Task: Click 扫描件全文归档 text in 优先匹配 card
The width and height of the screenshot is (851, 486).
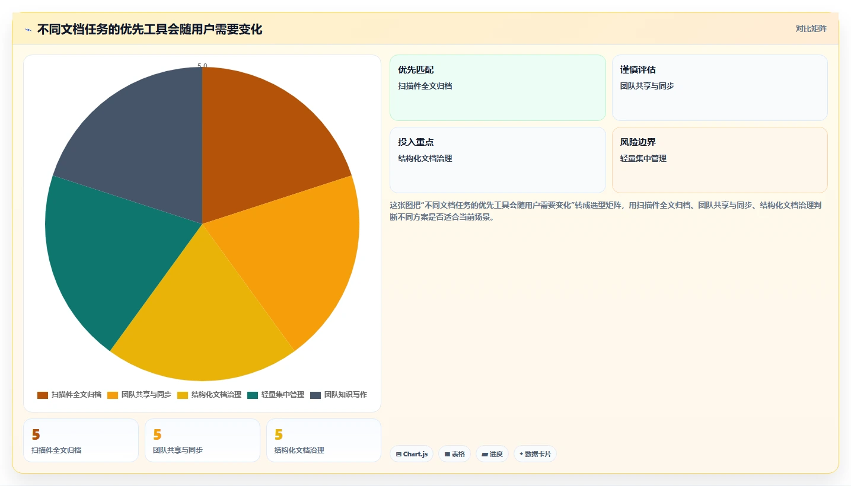Action: (x=425, y=86)
